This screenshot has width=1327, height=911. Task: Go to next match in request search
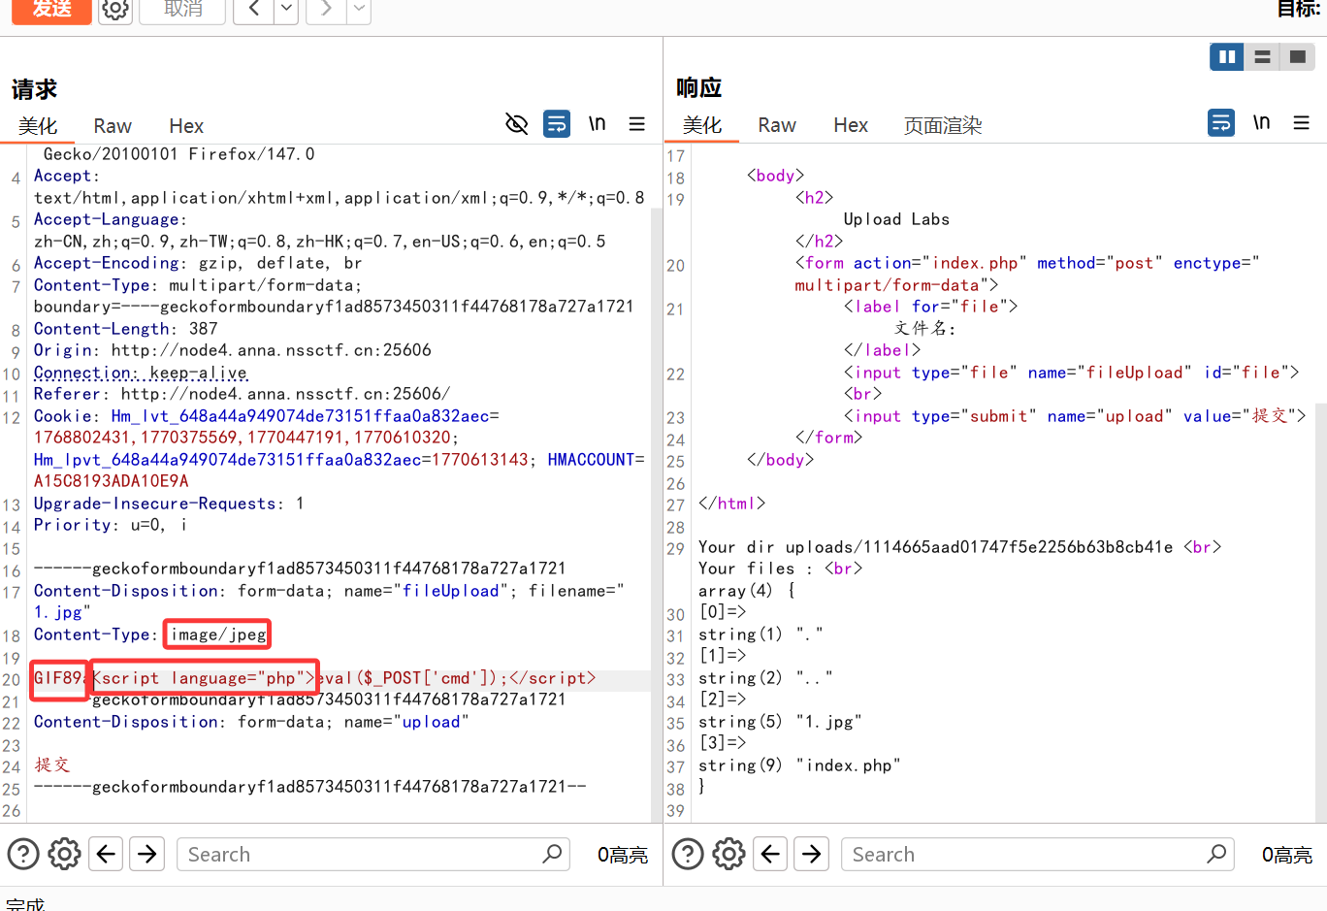[147, 854]
